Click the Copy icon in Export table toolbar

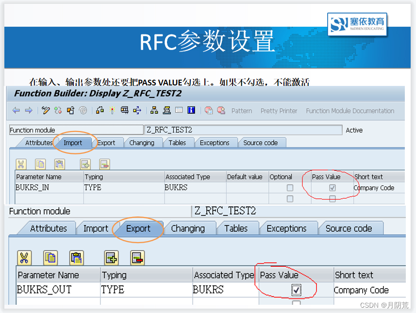tap(50, 258)
